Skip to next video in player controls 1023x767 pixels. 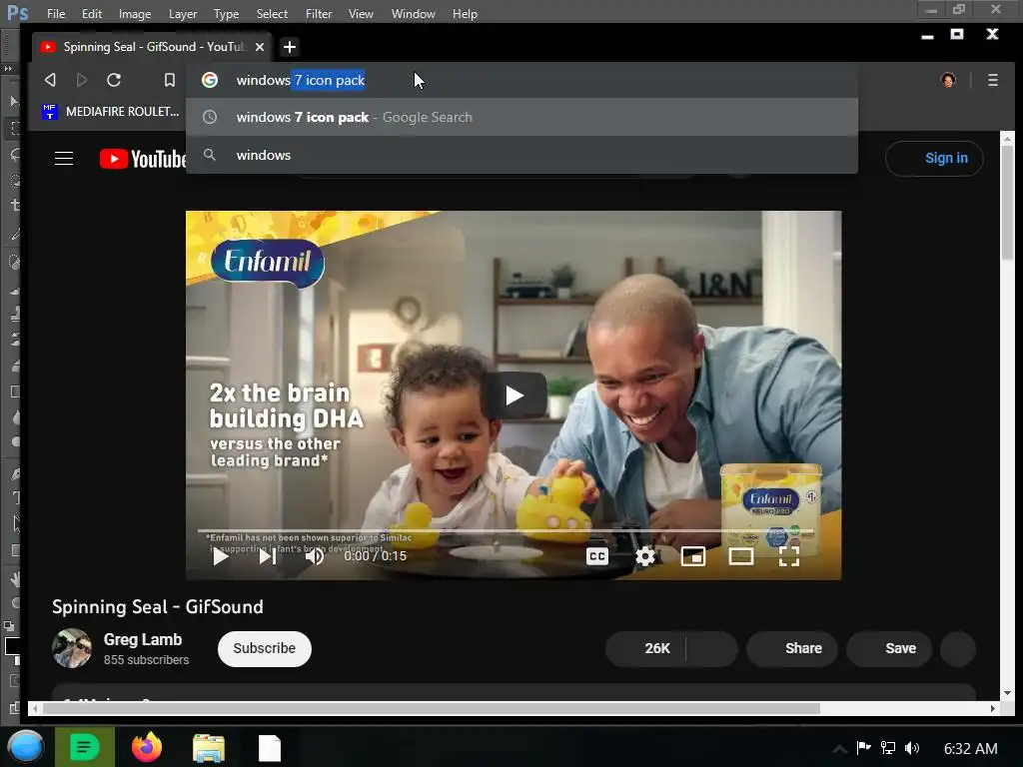tap(268, 556)
